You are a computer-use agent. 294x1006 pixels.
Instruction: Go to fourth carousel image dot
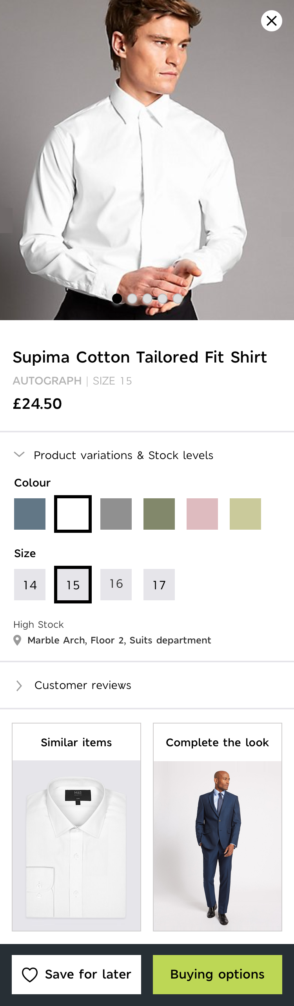pyautogui.click(x=163, y=299)
